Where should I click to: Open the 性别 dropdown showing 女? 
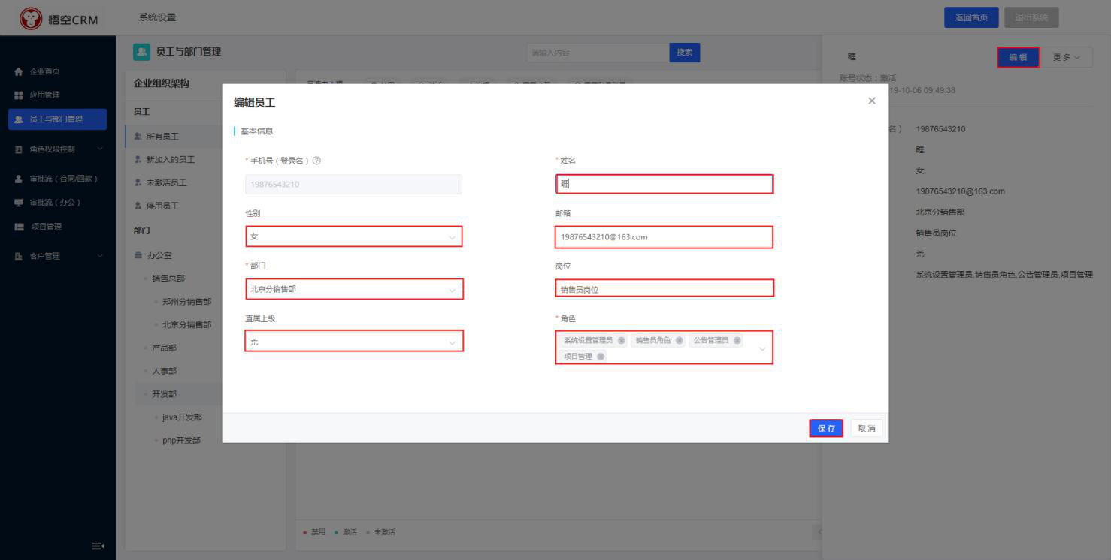[x=353, y=236]
